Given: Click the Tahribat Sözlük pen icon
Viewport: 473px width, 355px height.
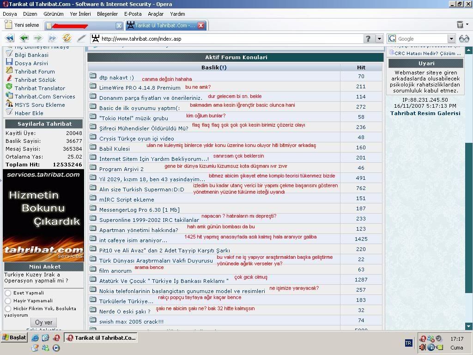Looking at the screenshot, I should coord(9,79).
